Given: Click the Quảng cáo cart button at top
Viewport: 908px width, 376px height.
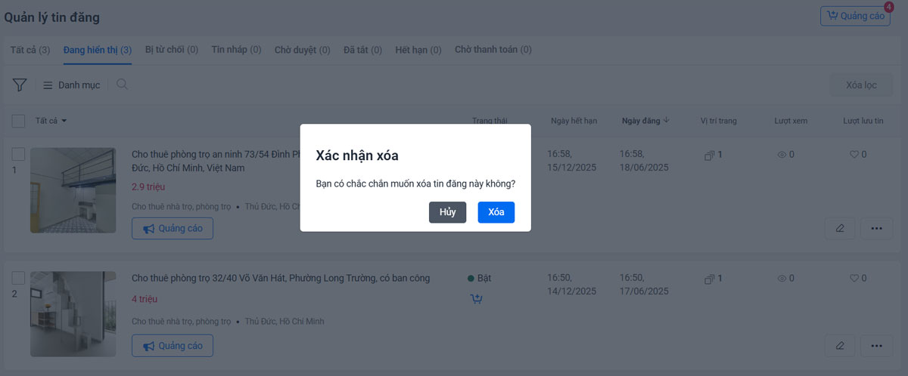Looking at the screenshot, I should click(854, 16).
